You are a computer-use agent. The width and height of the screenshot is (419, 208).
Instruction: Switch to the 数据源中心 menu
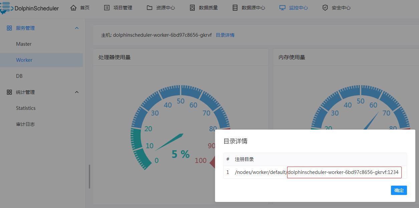(x=253, y=7)
